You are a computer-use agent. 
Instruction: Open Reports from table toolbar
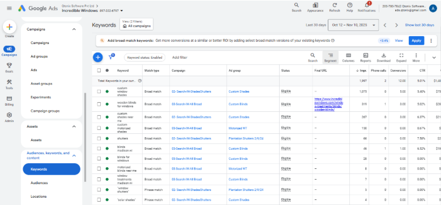[x=366, y=57]
